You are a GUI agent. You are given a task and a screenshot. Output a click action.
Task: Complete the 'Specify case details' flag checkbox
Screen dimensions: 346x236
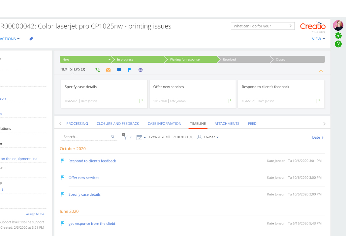tap(141, 101)
